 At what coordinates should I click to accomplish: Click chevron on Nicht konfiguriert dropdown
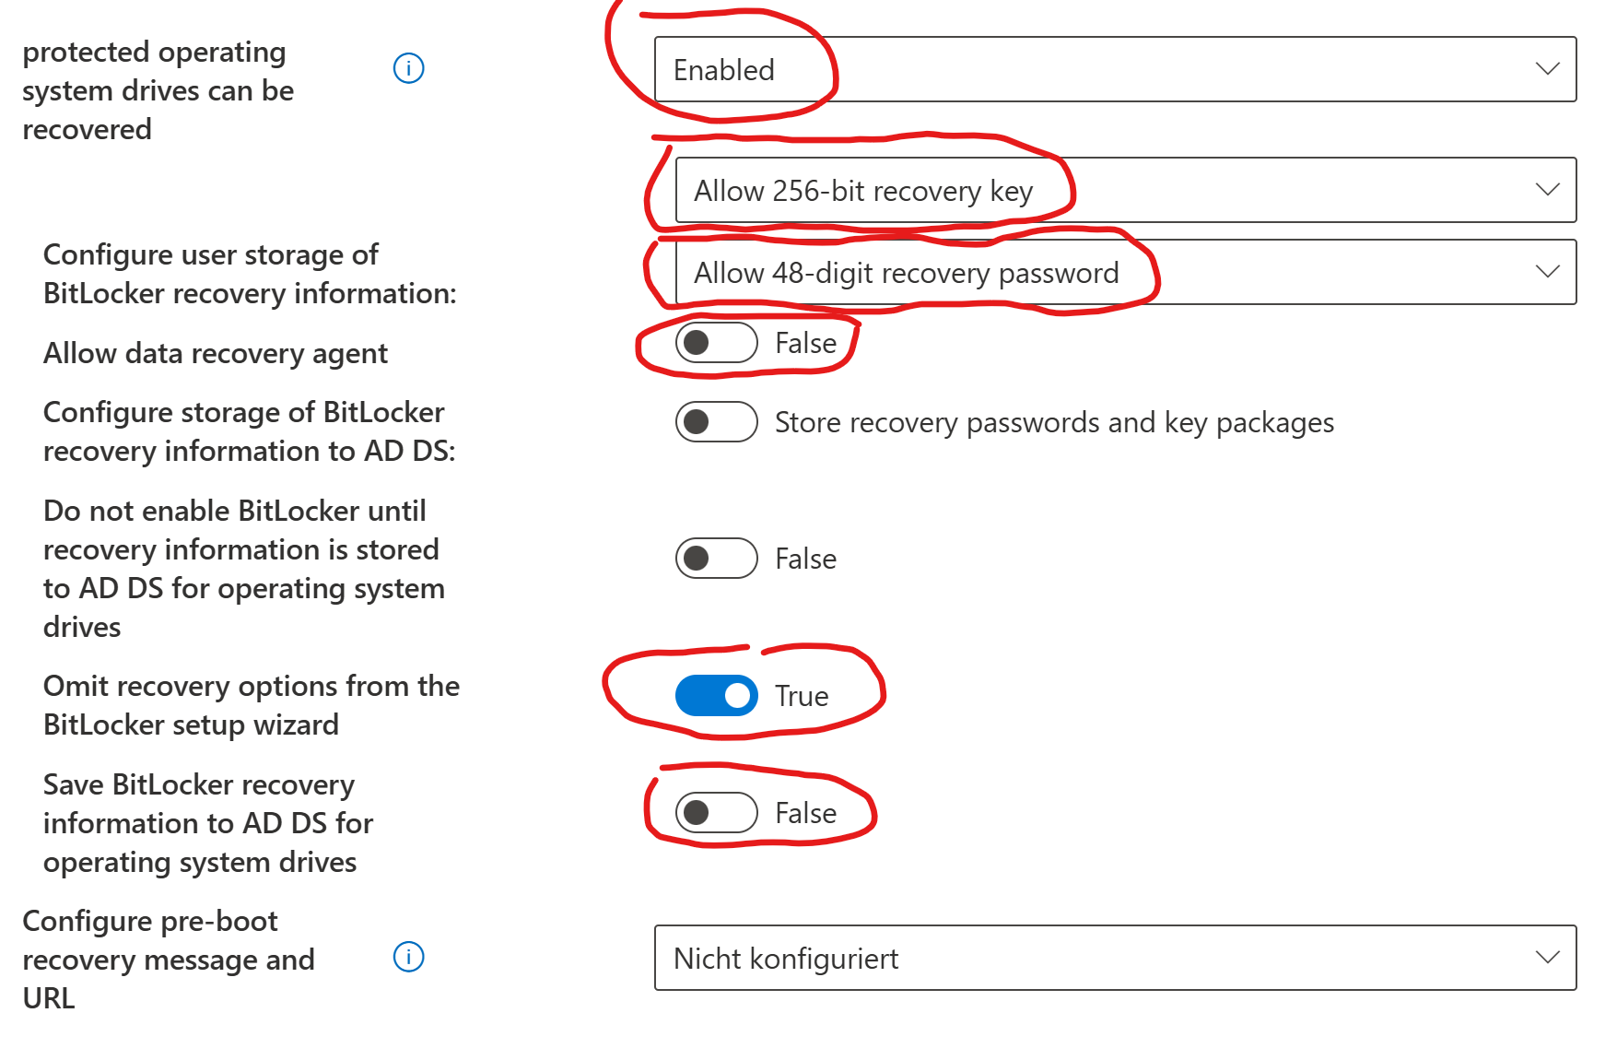[1547, 958]
